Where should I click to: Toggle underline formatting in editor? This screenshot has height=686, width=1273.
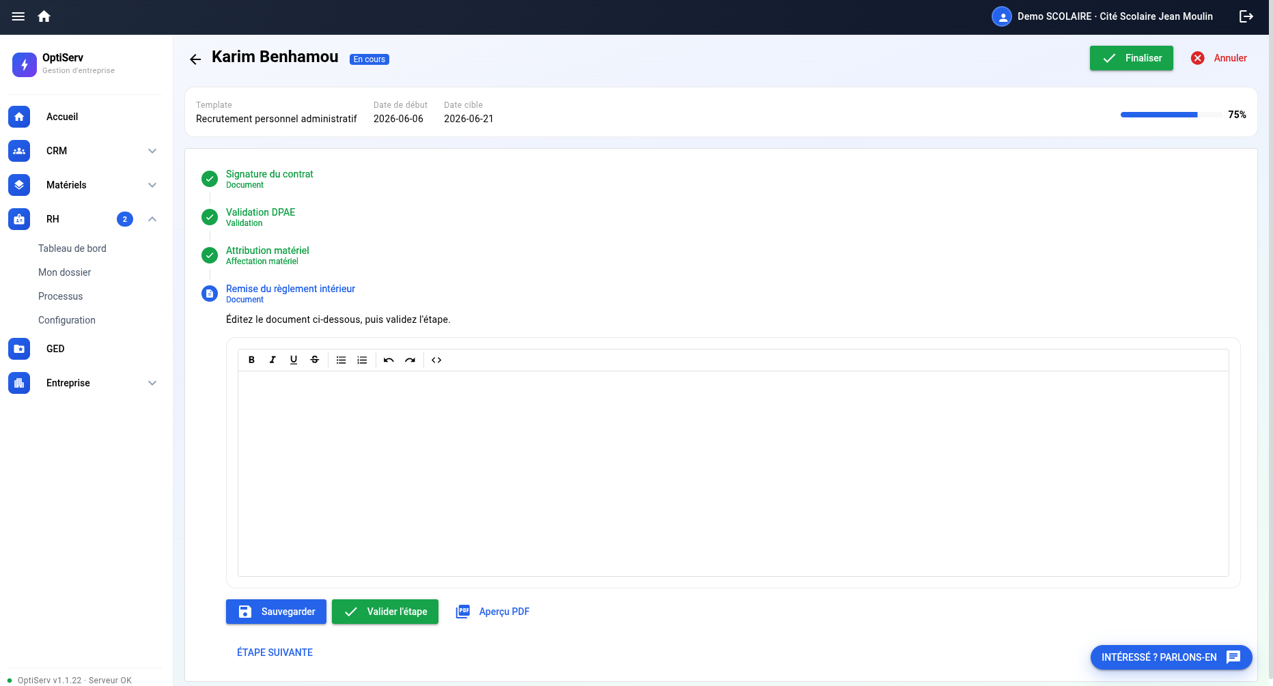coord(294,360)
